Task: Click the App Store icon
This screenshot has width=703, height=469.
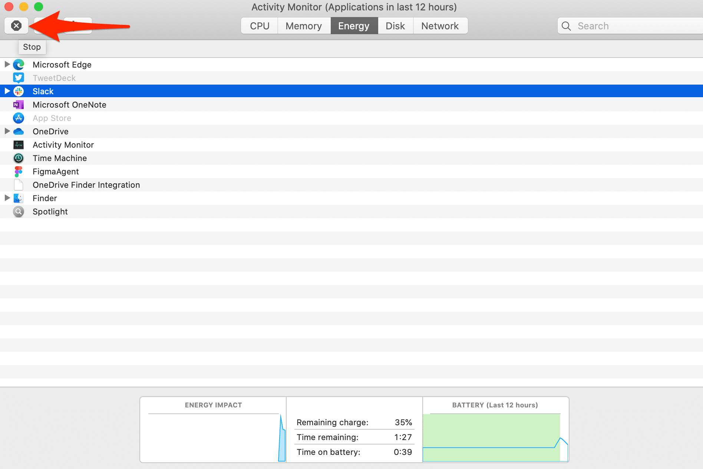Action: [x=19, y=118]
